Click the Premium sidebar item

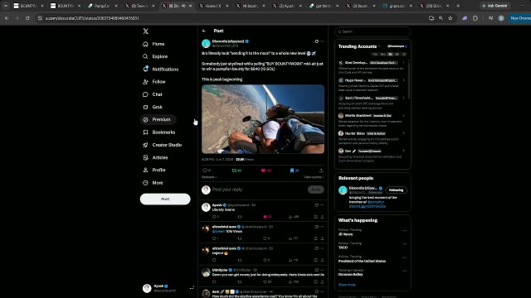(x=158, y=119)
